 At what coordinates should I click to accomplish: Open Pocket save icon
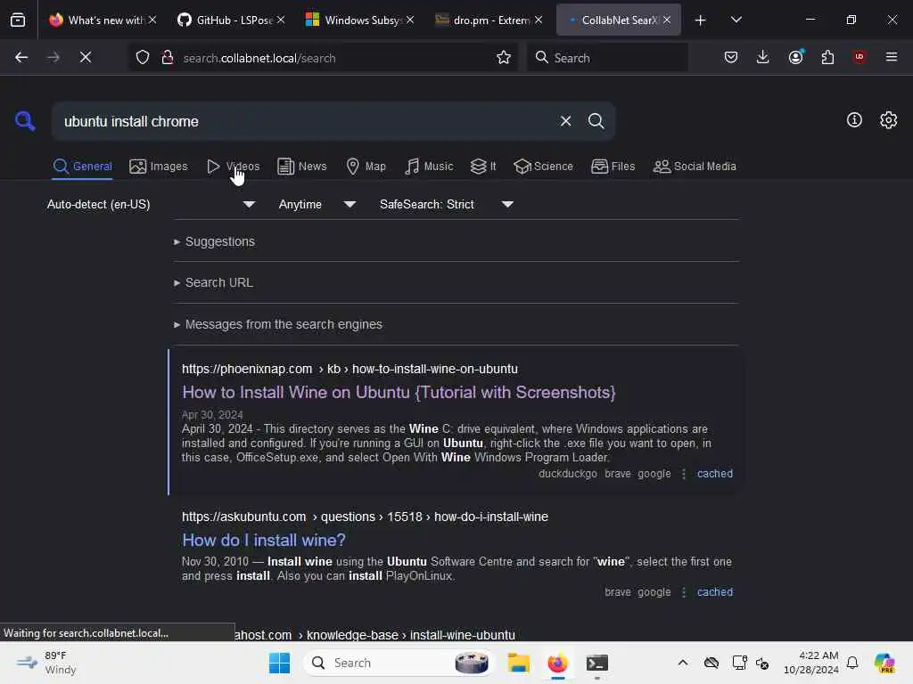click(731, 57)
